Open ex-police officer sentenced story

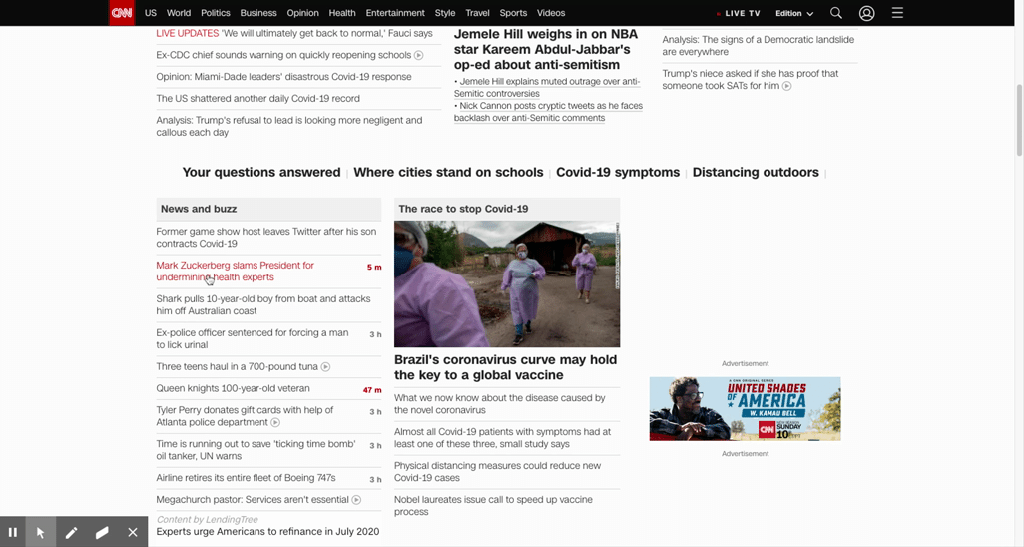(x=253, y=339)
